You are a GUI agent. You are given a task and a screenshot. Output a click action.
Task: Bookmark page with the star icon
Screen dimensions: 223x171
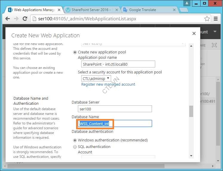click(x=207, y=19)
